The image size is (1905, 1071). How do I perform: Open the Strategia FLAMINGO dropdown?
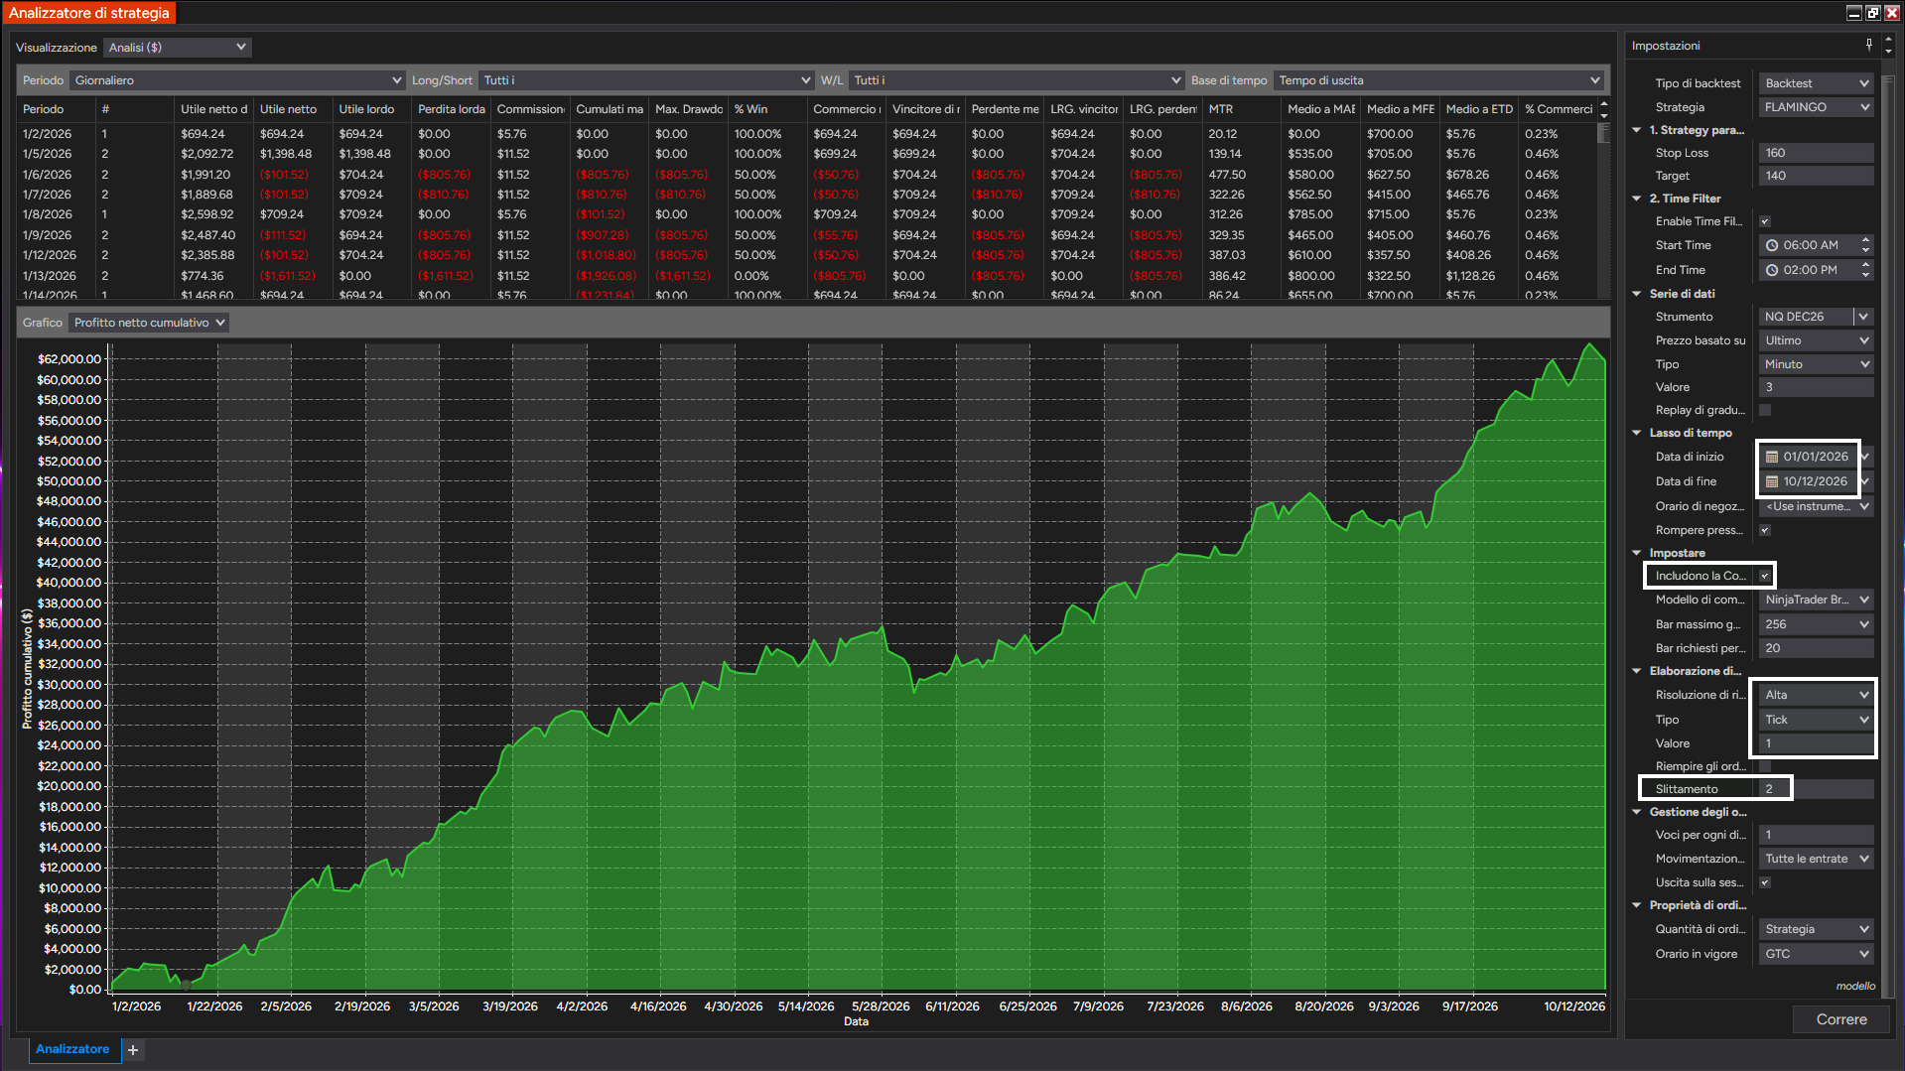click(1816, 107)
